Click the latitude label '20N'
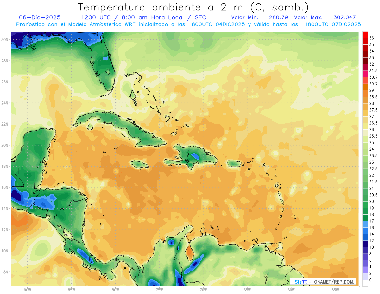Image resolution: width=380 pixels, height=294 pixels. 5,145
